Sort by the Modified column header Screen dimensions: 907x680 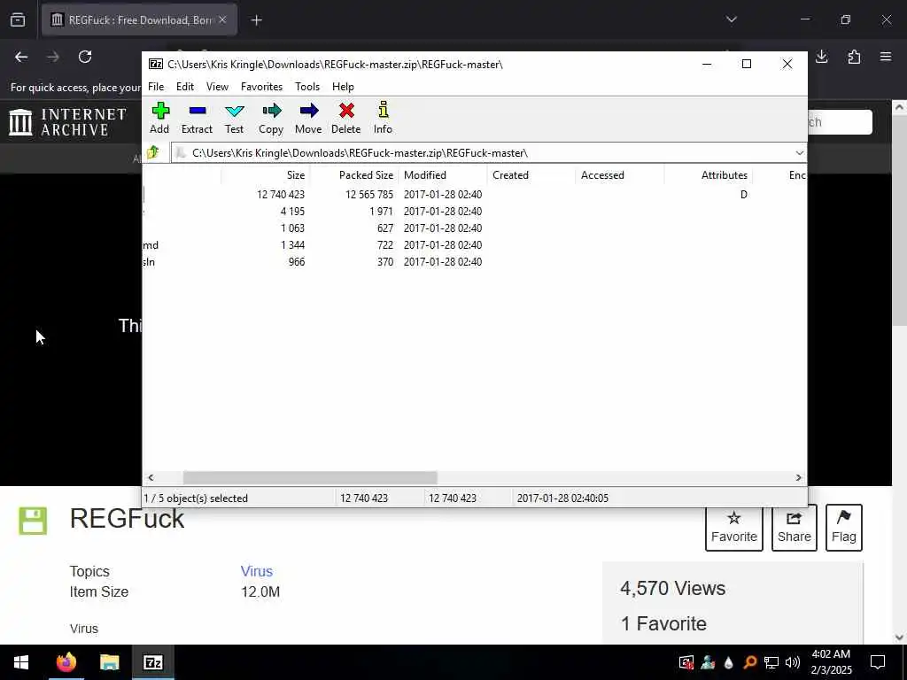[443, 175]
